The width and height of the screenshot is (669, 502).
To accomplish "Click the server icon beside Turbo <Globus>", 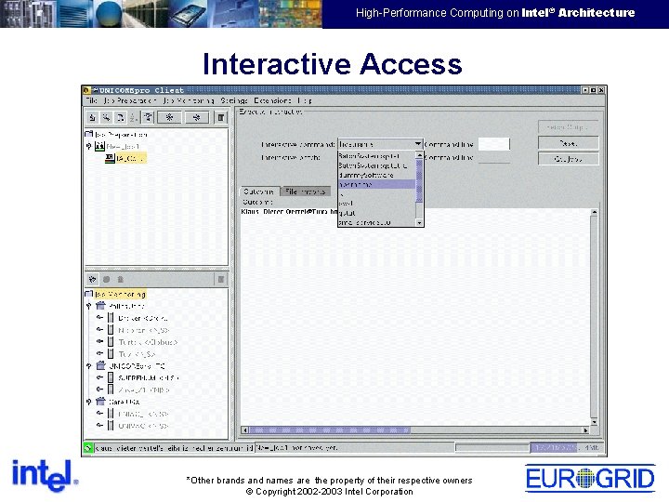I will click(x=111, y=342).
